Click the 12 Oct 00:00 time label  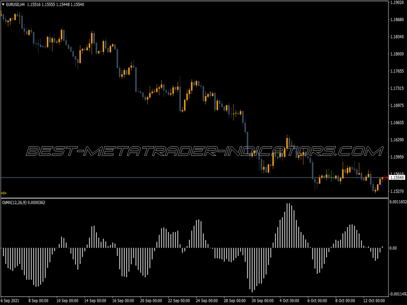374,300
